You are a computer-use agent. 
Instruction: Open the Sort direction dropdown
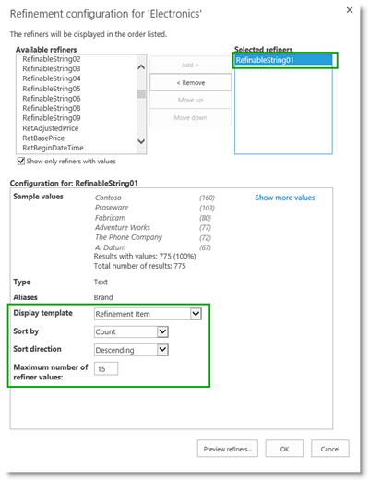pyautogui.click(x=131, y=350)
